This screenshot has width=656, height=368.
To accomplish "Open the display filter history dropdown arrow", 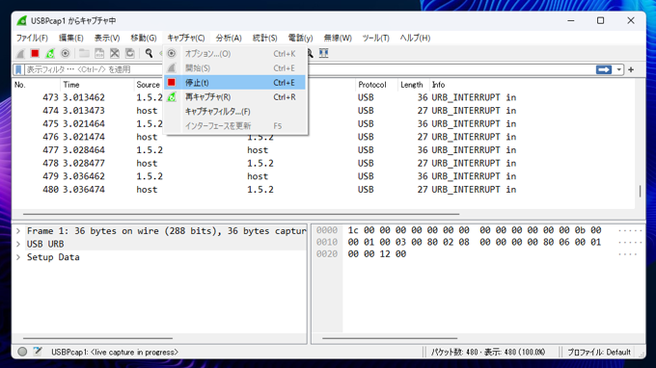I will pyautogui.click(x=618, y=69).
